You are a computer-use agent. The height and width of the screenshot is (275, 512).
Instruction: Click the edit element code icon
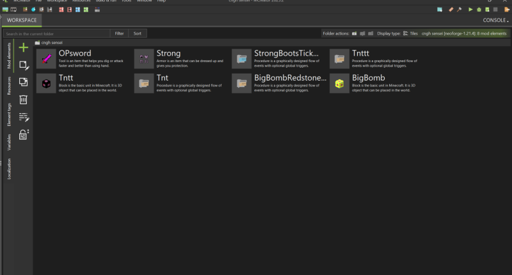click(x=24, y=117)
